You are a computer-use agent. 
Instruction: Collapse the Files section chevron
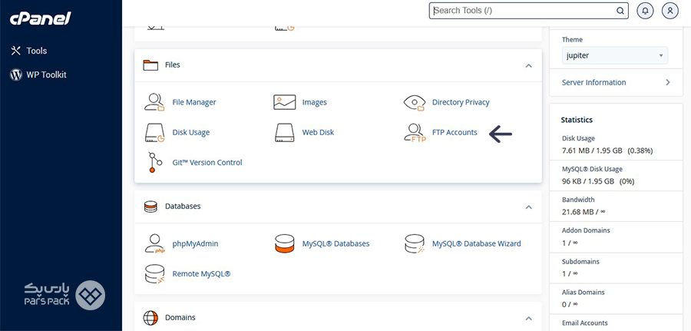[529, 66]
